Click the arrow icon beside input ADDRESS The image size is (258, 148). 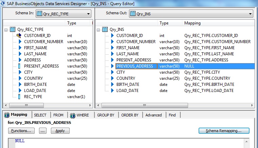(x=20, y=60)
